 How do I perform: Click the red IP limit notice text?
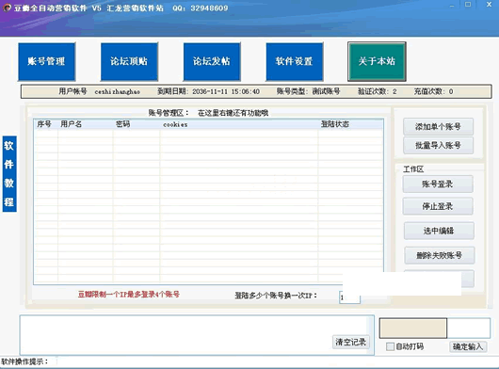pos(129,295)
